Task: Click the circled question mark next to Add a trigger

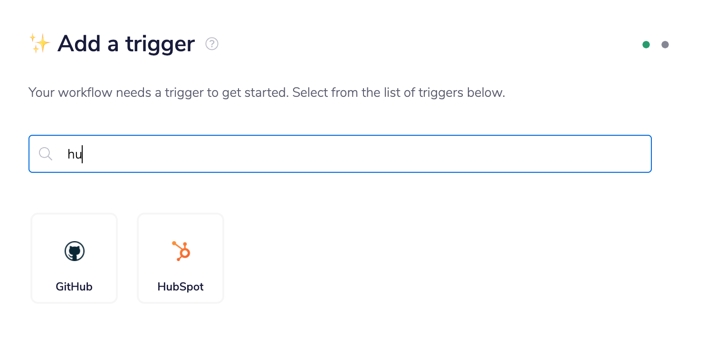Action: [211, 43]
